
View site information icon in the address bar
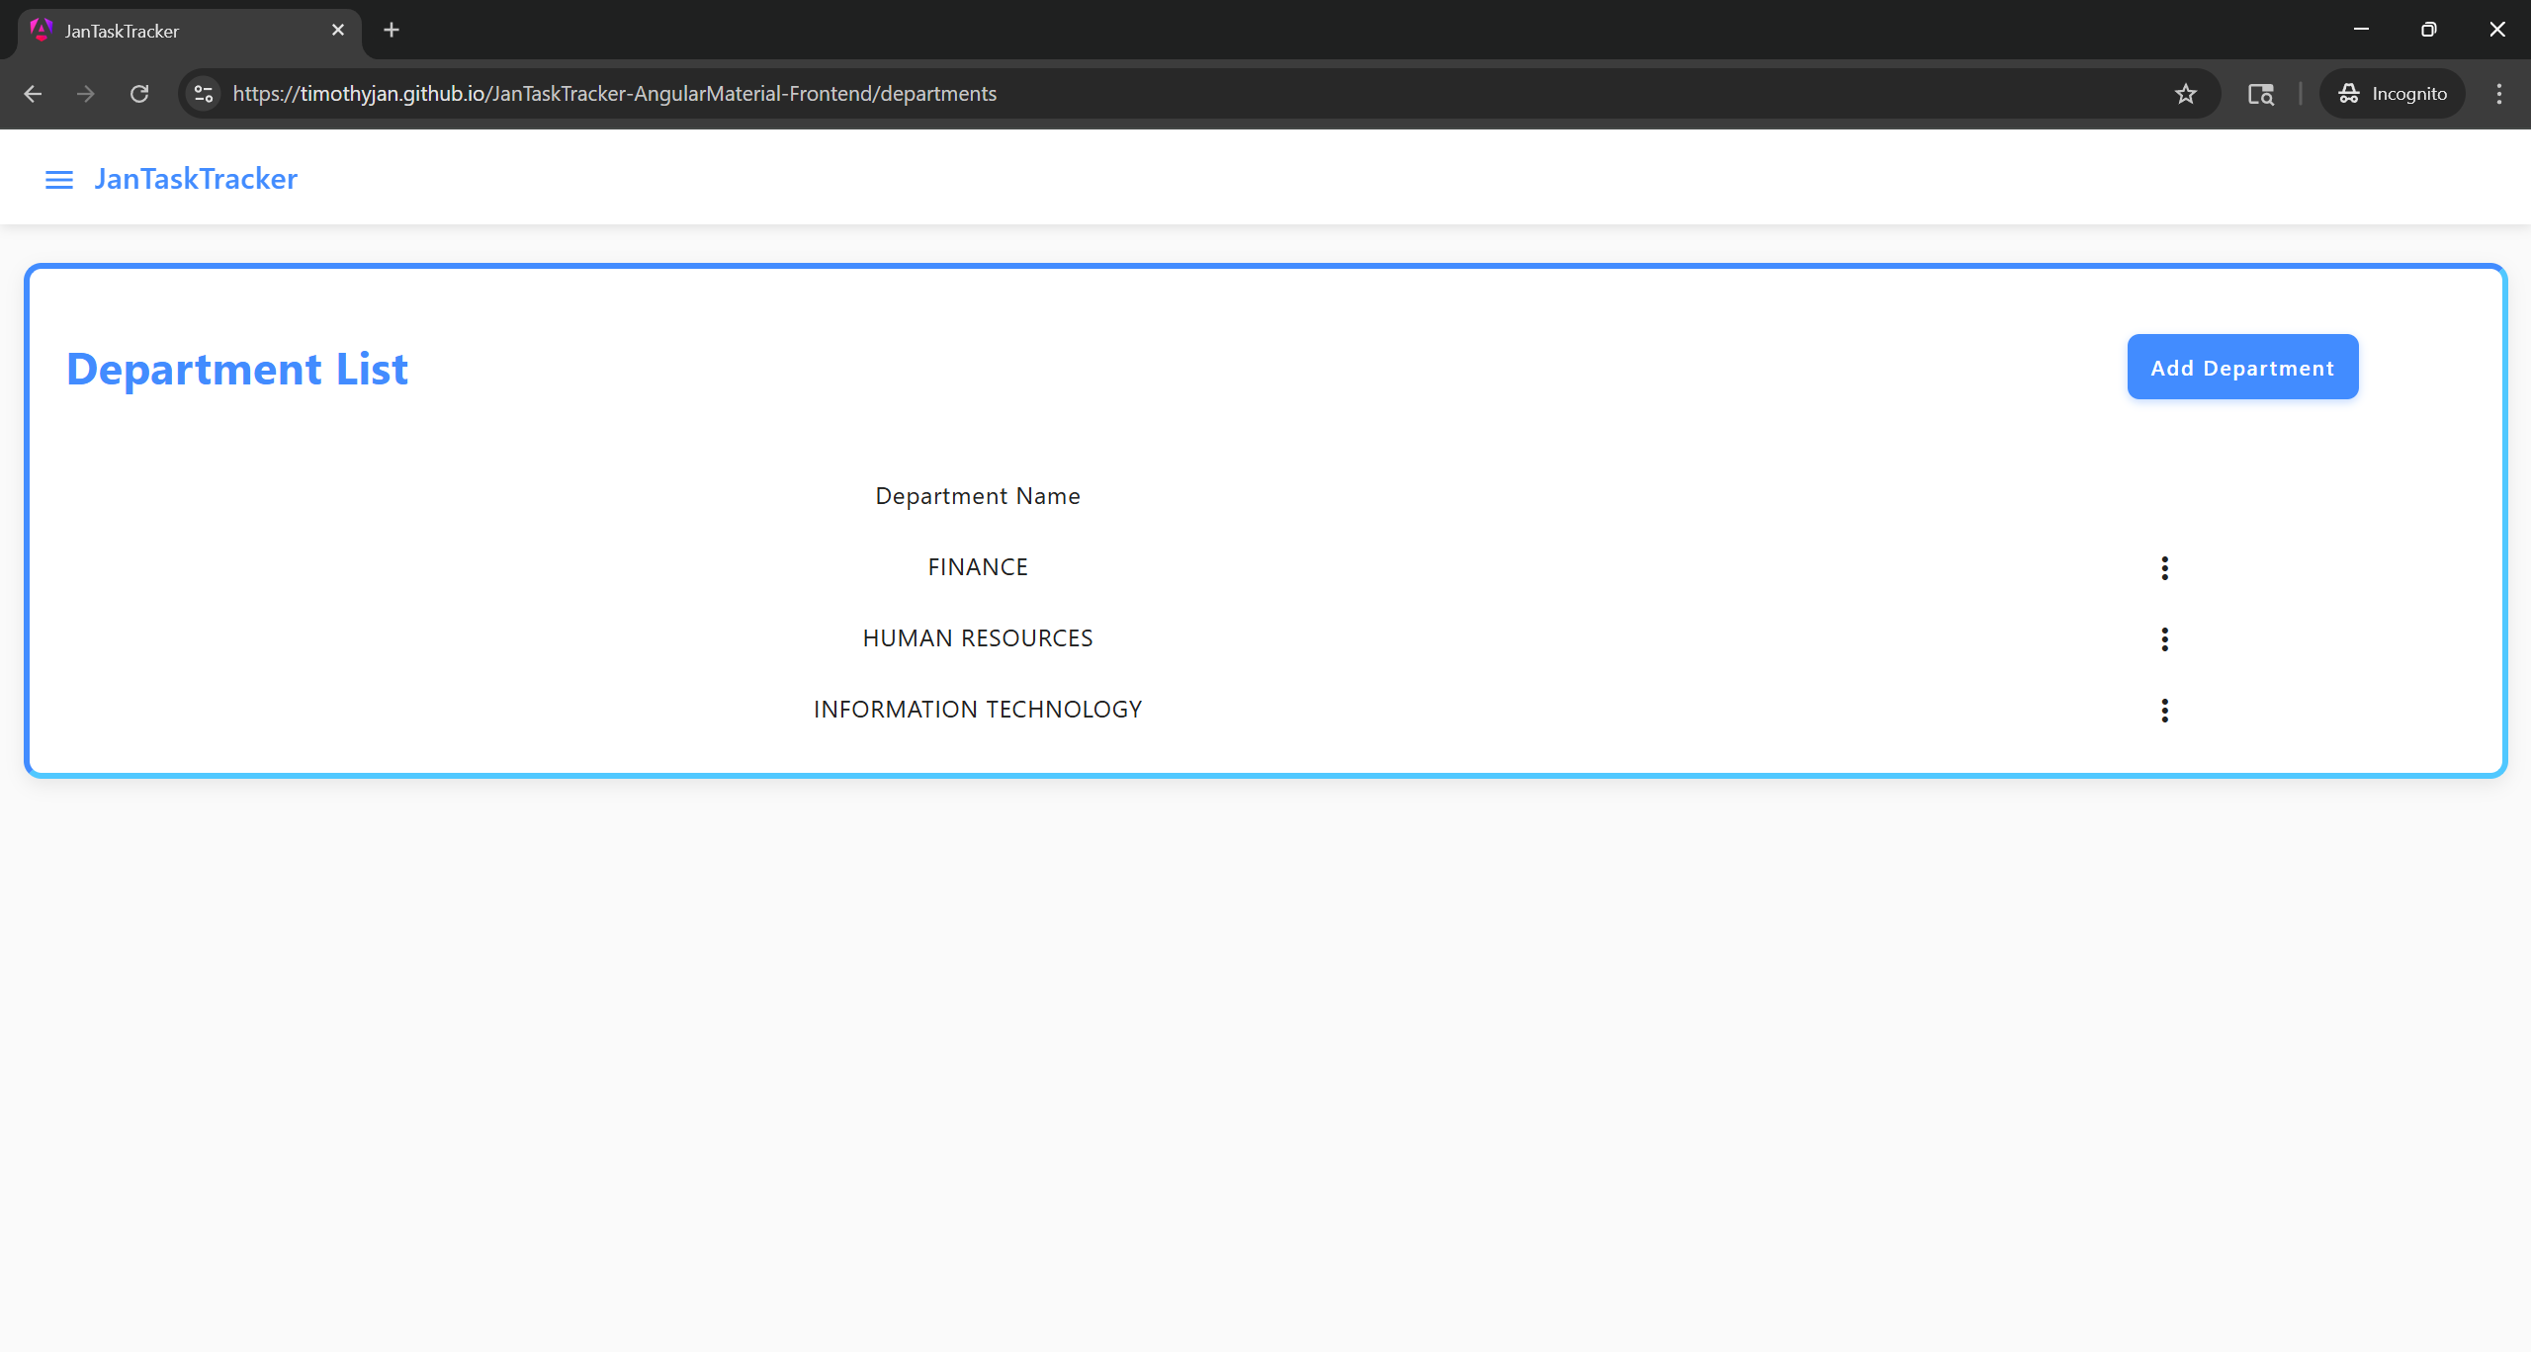point(204,94)
